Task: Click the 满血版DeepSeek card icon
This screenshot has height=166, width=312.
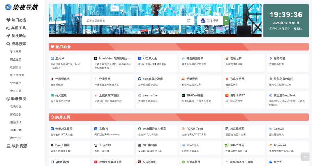Action: click(271, 95)
